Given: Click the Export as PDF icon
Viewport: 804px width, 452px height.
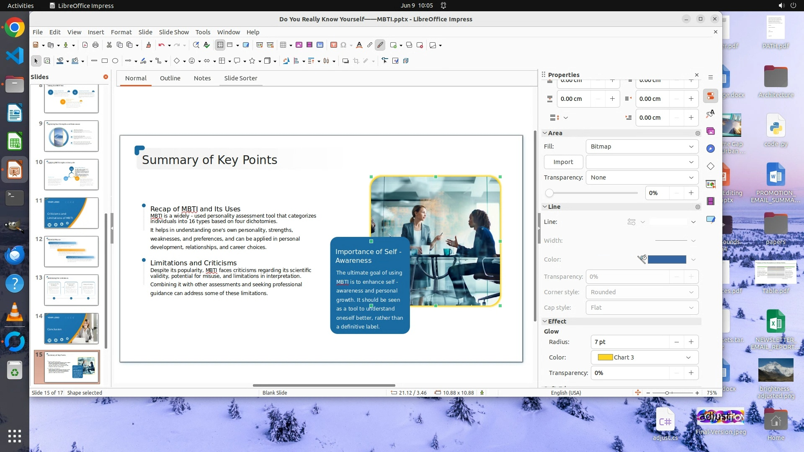Looking at the screenshot, I should [85, 45].
